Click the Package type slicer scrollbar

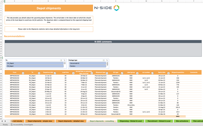coord(107,64)
